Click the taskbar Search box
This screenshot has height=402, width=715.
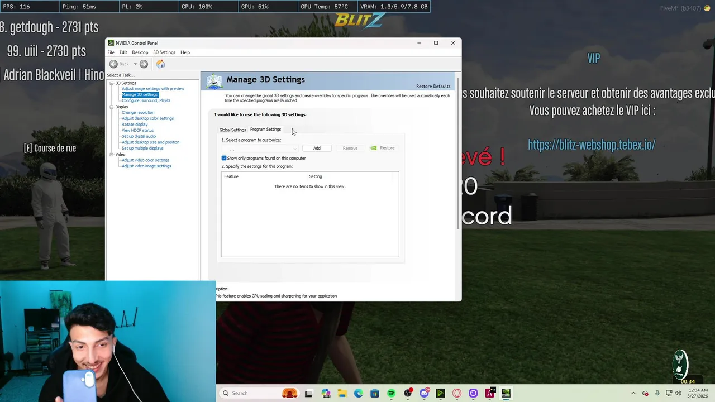click(259, 393)
